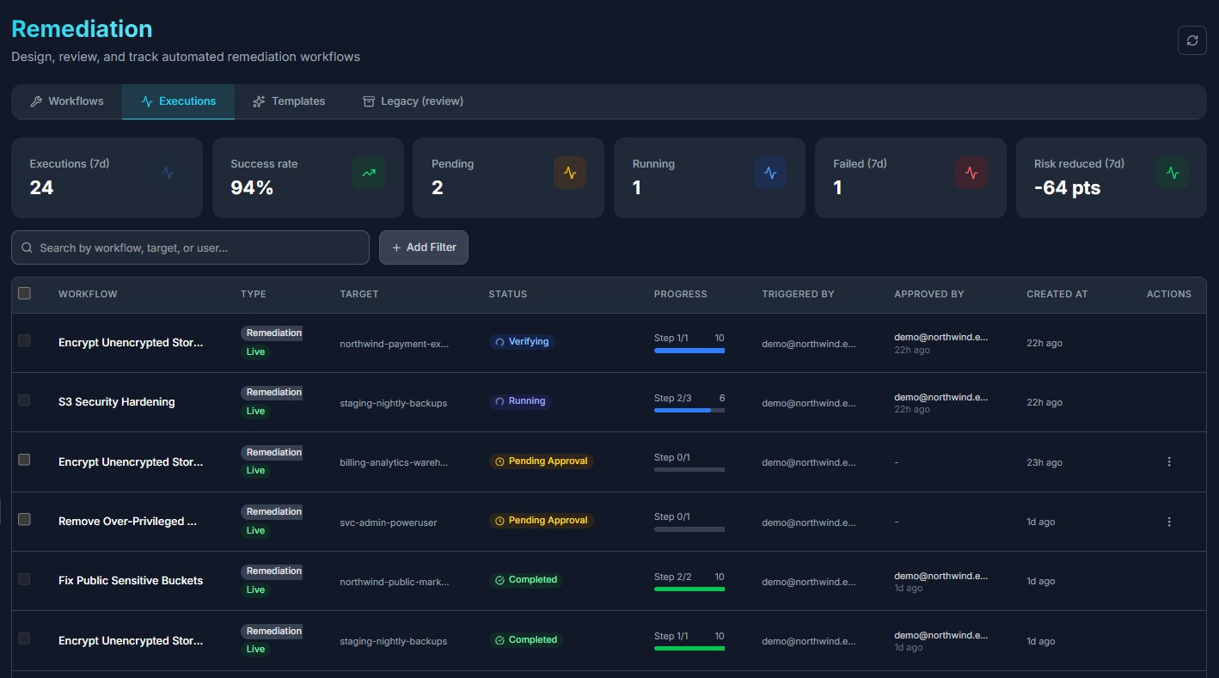Image resolution: width=1219 pixels, height=678 pixels.
Task: Click target "northwind-public-mark..."
Action: point(395,582)
